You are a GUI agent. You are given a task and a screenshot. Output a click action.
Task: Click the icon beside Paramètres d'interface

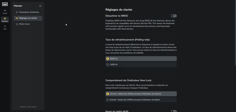pos(17,12)
